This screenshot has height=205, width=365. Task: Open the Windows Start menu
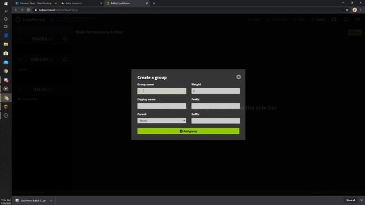click(6, 3)
